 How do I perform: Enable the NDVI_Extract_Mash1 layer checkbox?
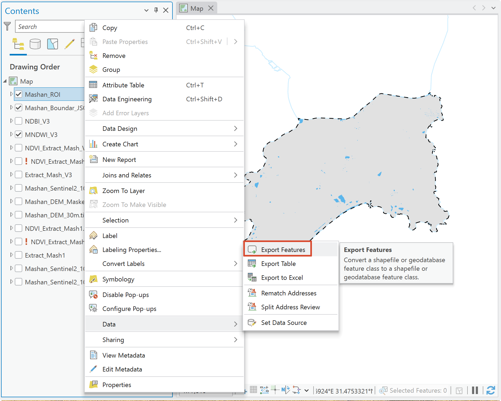click(x=19, y=228)
